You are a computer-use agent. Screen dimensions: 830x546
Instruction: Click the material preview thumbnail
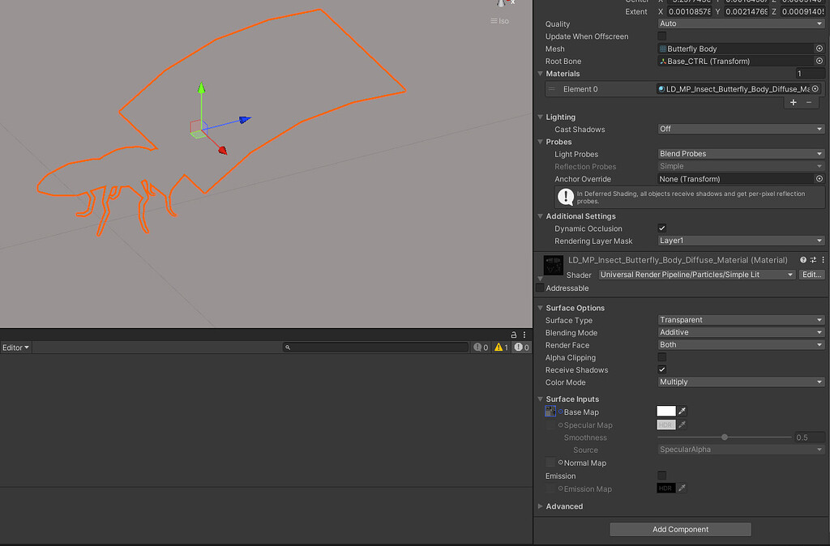click(x=553, y=264)
